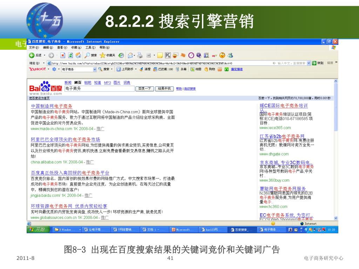Open Favorites (收藏夹) star button
The width and height of the screenshot is (359, 269).
pos(107,55)
